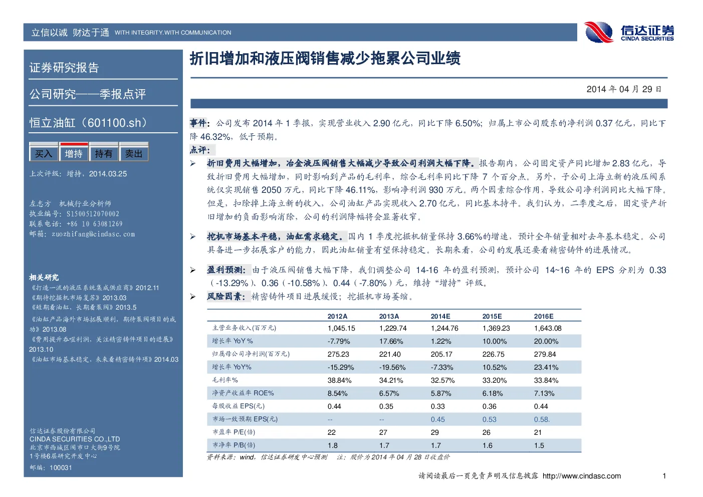Click the report title 折旧增加和液压阀销售减少拖累公司业绩
The image size is (703, 497).
tap(325, 59)
